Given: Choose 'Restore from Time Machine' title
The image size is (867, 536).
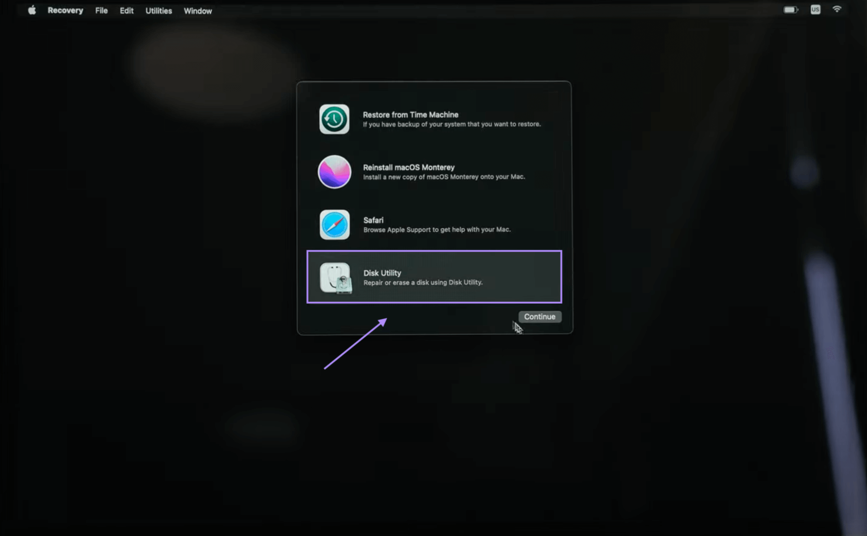Looking at the screenshot, I should (410, 115).
